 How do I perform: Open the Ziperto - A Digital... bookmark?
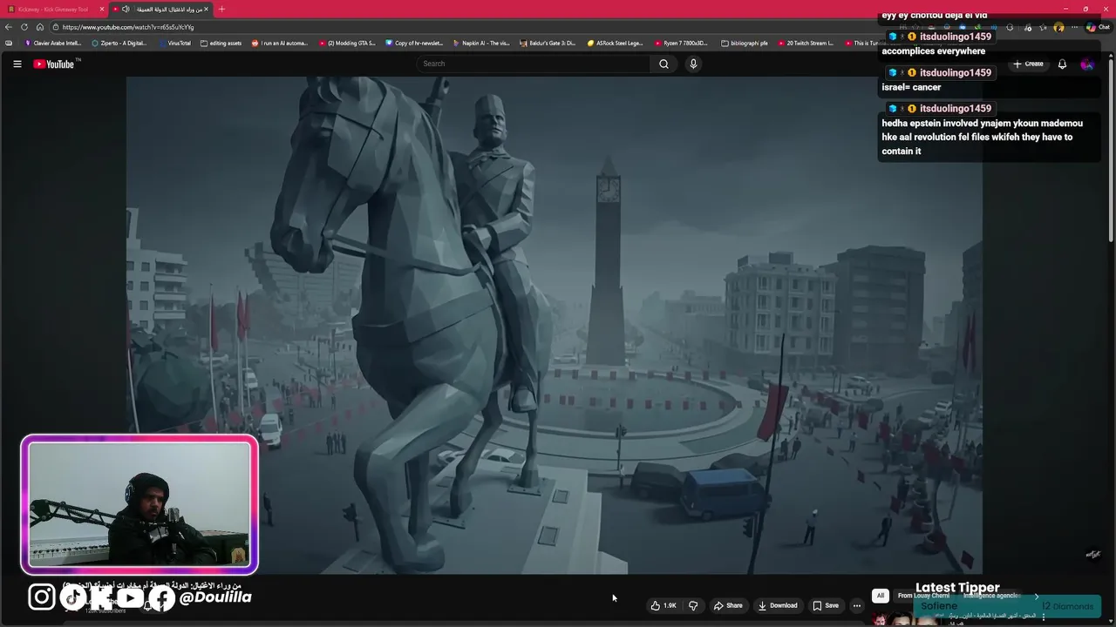point(119,43)
